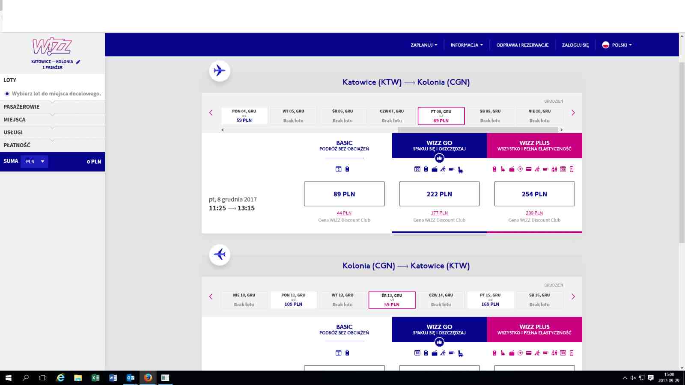Expand the MIEJSCA section

tap(52, 120)
